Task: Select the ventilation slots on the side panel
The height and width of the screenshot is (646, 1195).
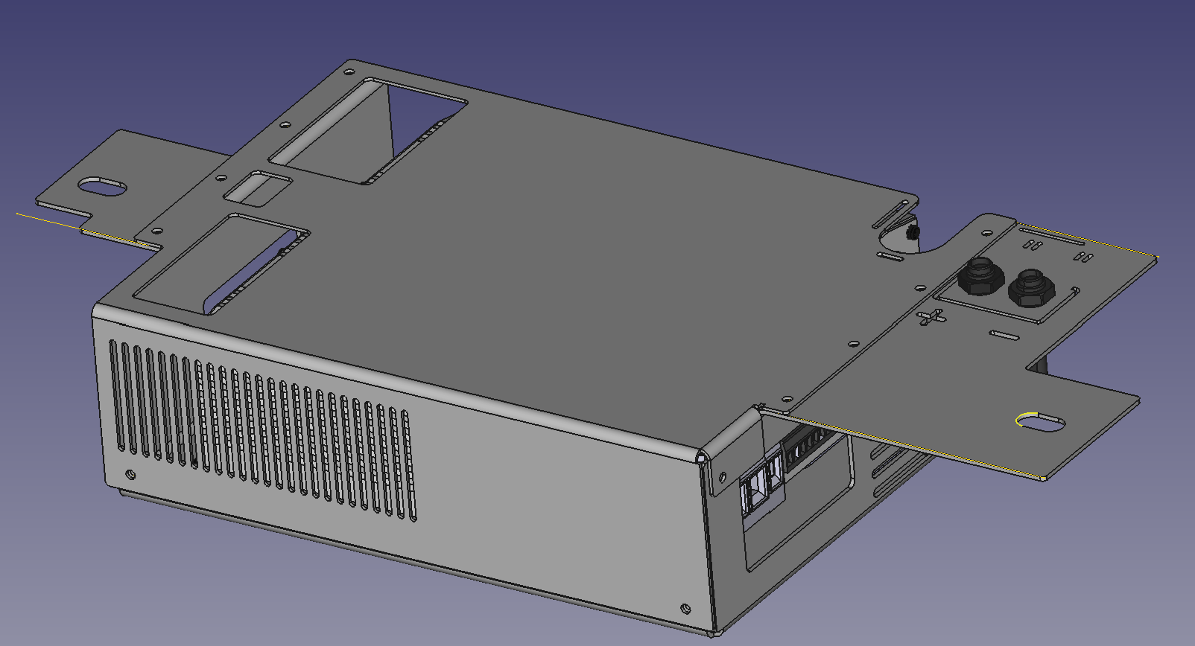Action: 261,428
